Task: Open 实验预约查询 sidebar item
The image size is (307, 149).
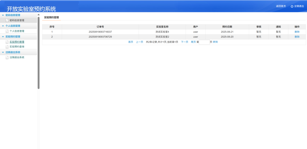Action: pyautogui.click(x=17, y=47)
